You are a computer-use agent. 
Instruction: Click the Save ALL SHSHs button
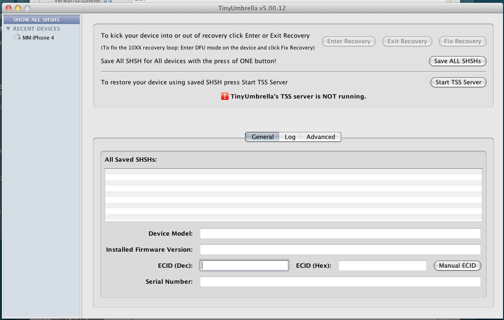click(457, 61)
